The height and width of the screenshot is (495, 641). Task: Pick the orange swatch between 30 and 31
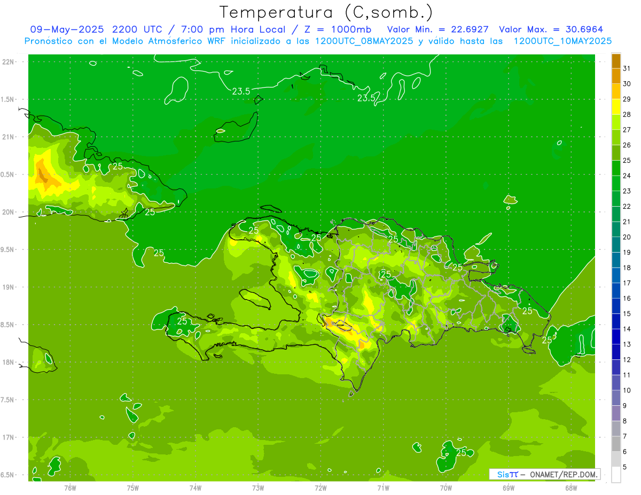coord(616,76)
